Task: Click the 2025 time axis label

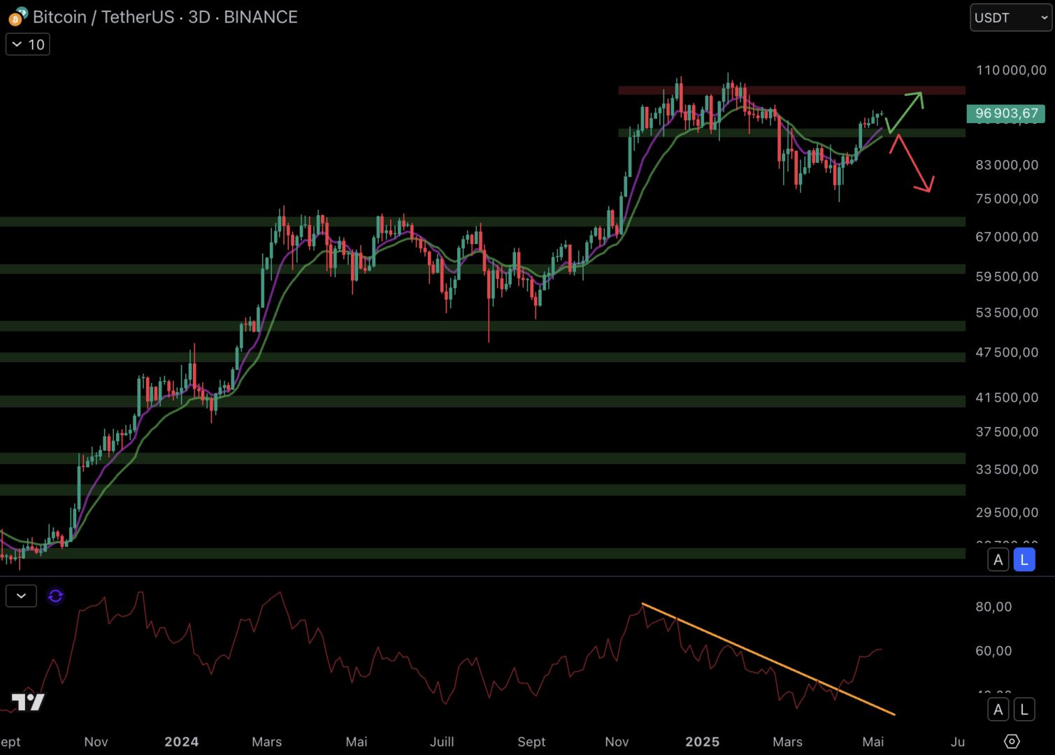Action: 702,742
